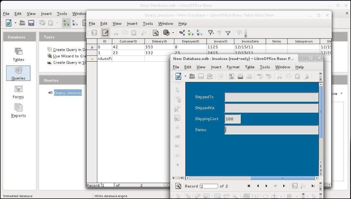Go to the previous record in the form
This screenshot has width=351, height=199.
click(258, 186)
